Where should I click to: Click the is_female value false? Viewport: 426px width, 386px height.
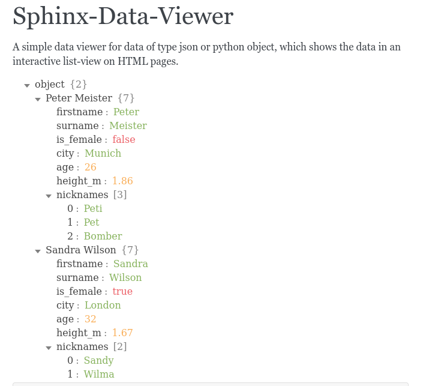point(124,139)
